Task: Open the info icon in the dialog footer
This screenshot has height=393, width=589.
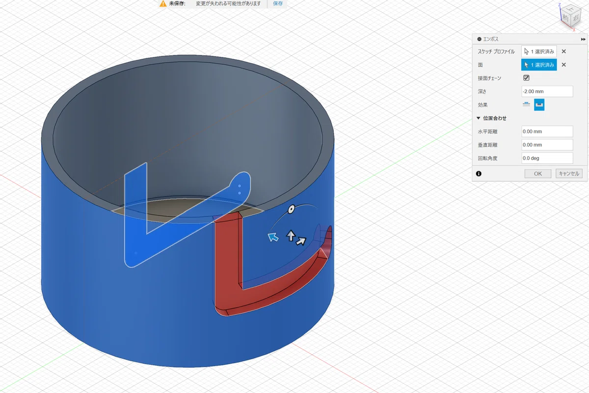Action: 479,173
